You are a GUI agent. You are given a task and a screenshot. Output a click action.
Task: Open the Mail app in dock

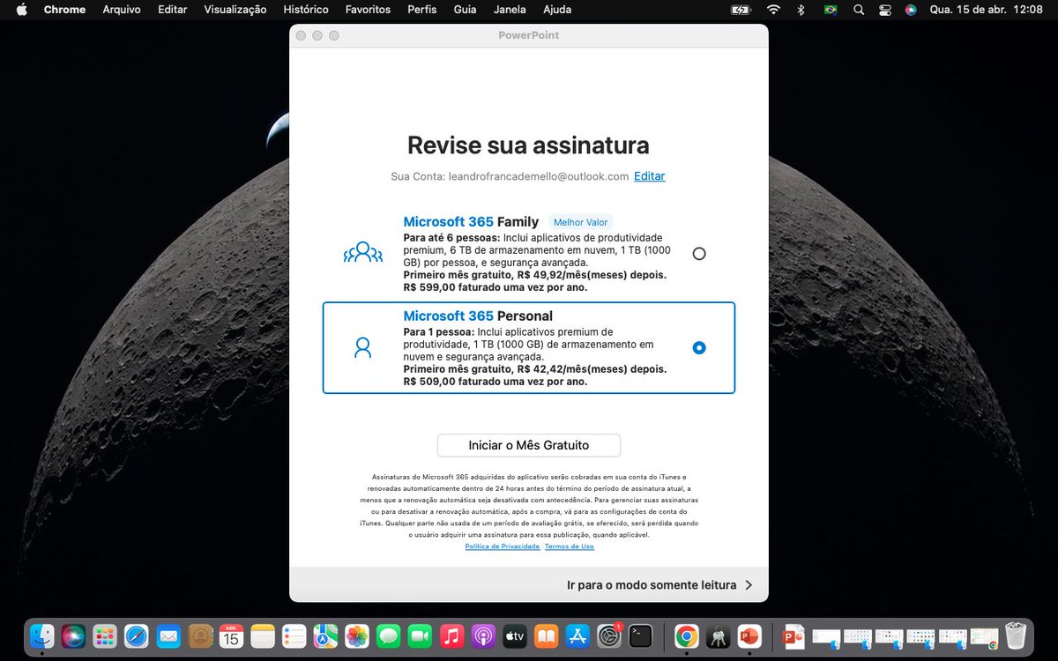[x=168, y=635]
